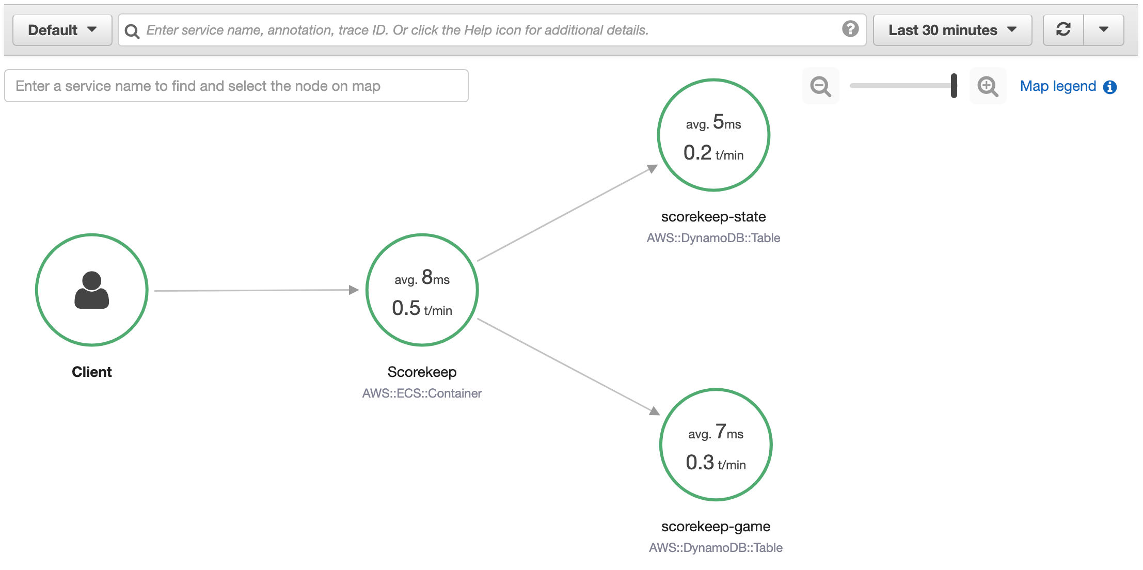Screen dimensions: 1143x570
Task: Click the map zoom slider handle
Action: (954, 86)
